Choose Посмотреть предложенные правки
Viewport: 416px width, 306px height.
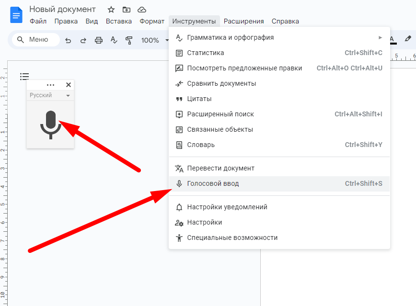coord(279,68)
